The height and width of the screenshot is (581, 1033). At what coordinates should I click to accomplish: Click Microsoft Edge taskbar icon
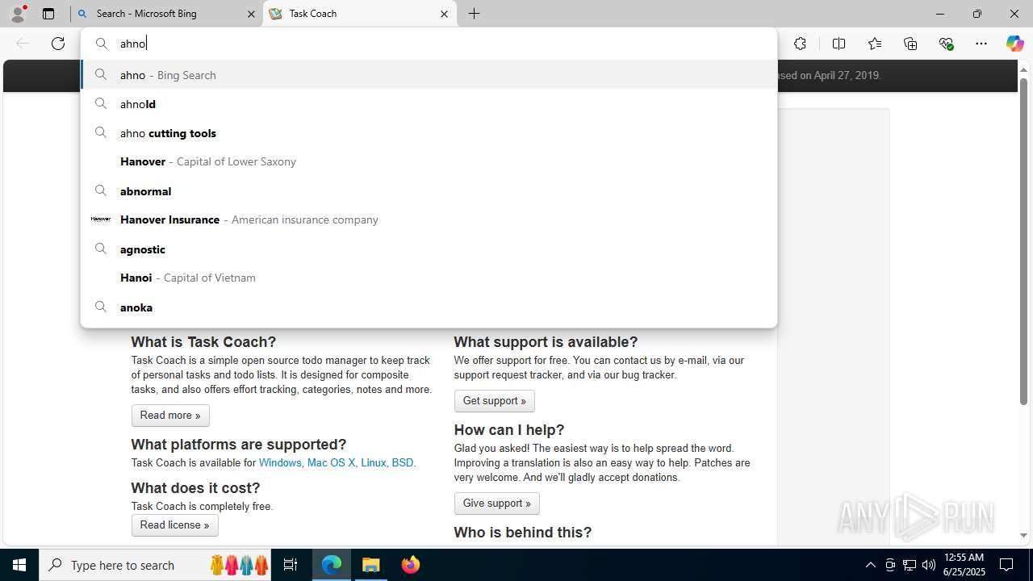332,565
